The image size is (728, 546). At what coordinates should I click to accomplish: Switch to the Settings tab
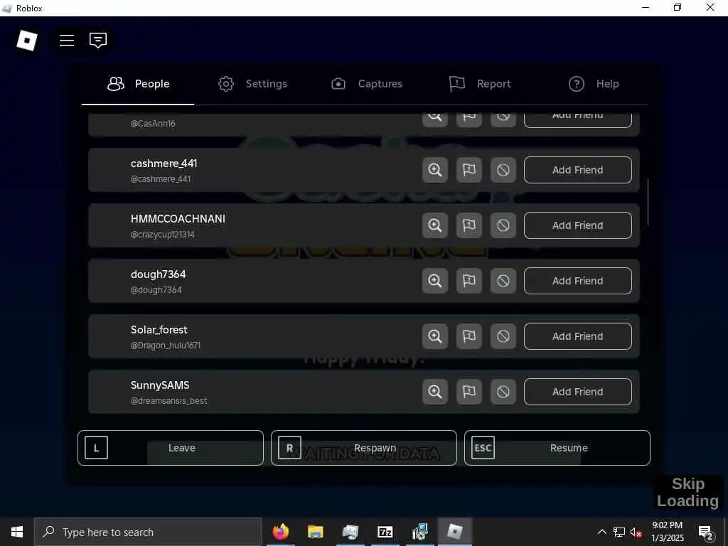point(252,84)
